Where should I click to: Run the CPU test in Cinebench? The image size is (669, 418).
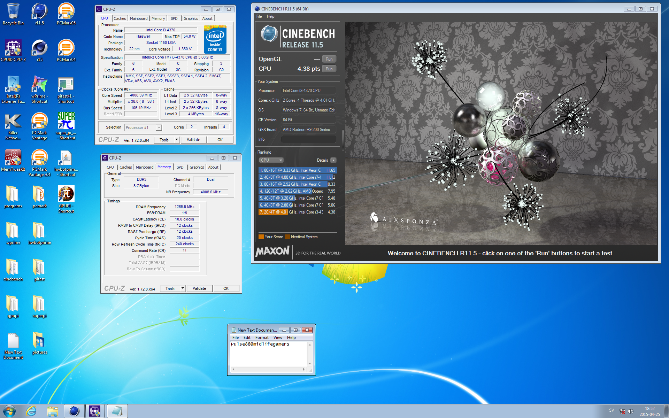[x=329, y=69]
